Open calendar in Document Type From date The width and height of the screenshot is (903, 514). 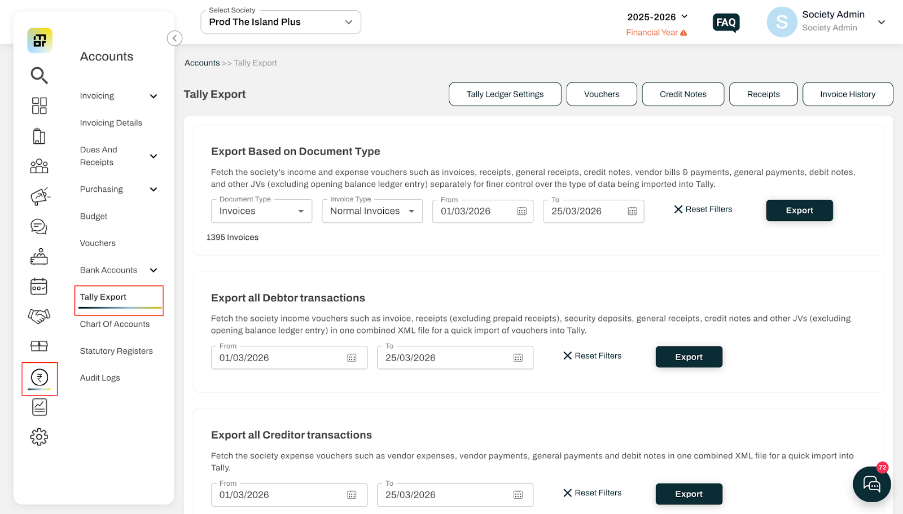(x=522, y=211)
